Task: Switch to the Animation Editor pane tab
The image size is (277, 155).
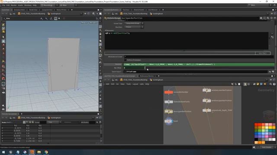Action: 19,10
